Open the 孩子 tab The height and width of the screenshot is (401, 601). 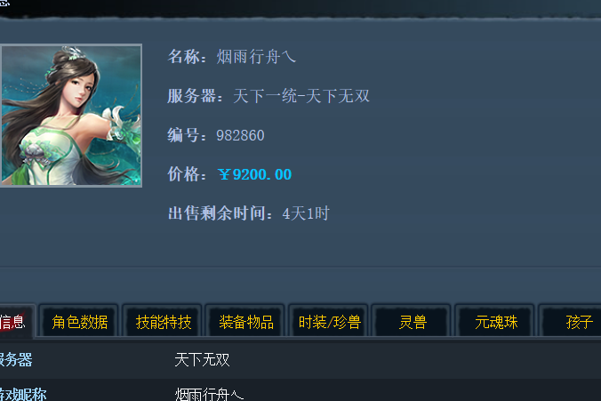click(571, 322)
